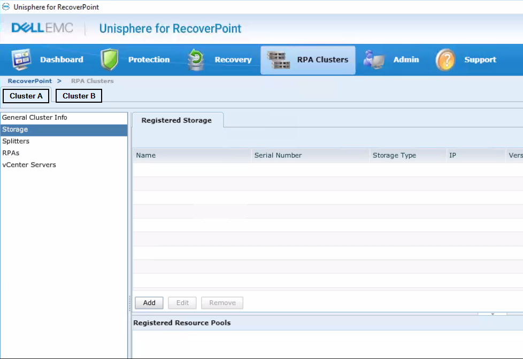
Task: Select the Cluster A tab
Action: (x=26, y=96)
